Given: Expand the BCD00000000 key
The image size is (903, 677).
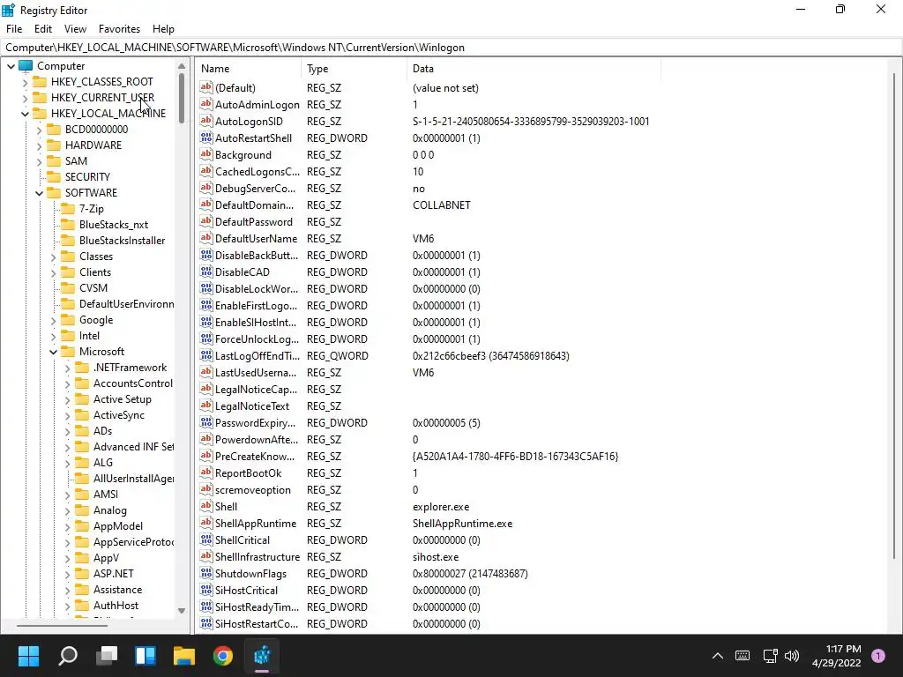Looking at the screenshot, I should [39, 130].
